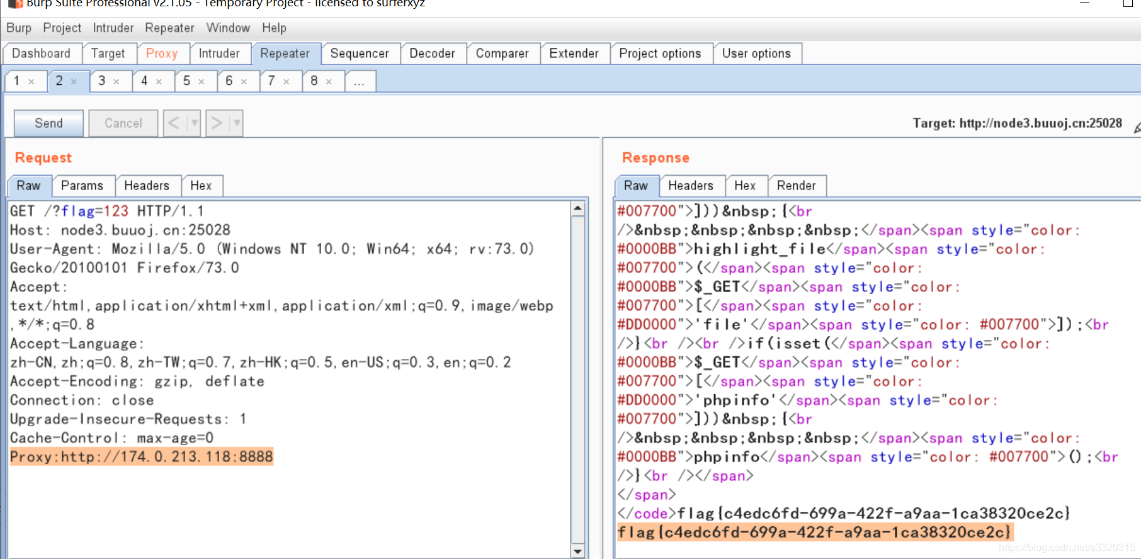Switch to the Proxy tab

[x=162, y=54]
